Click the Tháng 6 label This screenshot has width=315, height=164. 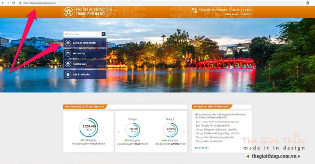tap(132, 119)
